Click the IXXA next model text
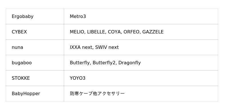229x110 pixels. [x=82, y=47]
